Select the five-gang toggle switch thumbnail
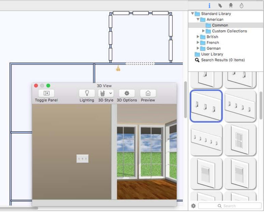 (206, 140)
